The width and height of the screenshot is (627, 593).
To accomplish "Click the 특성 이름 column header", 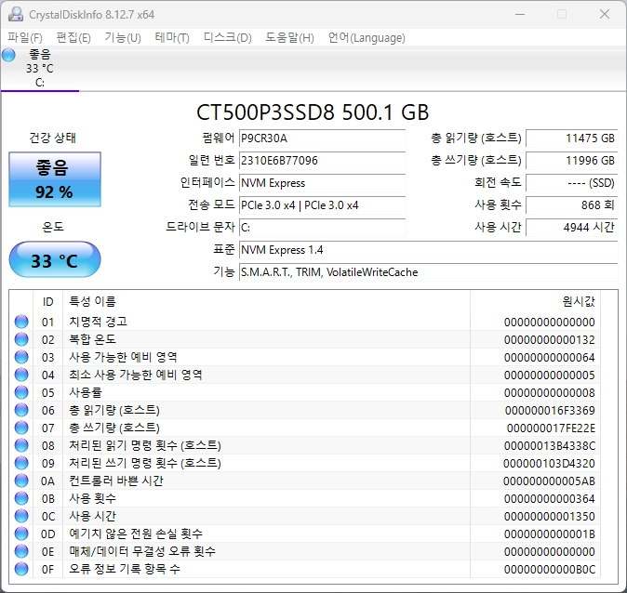I will [266, 302].
